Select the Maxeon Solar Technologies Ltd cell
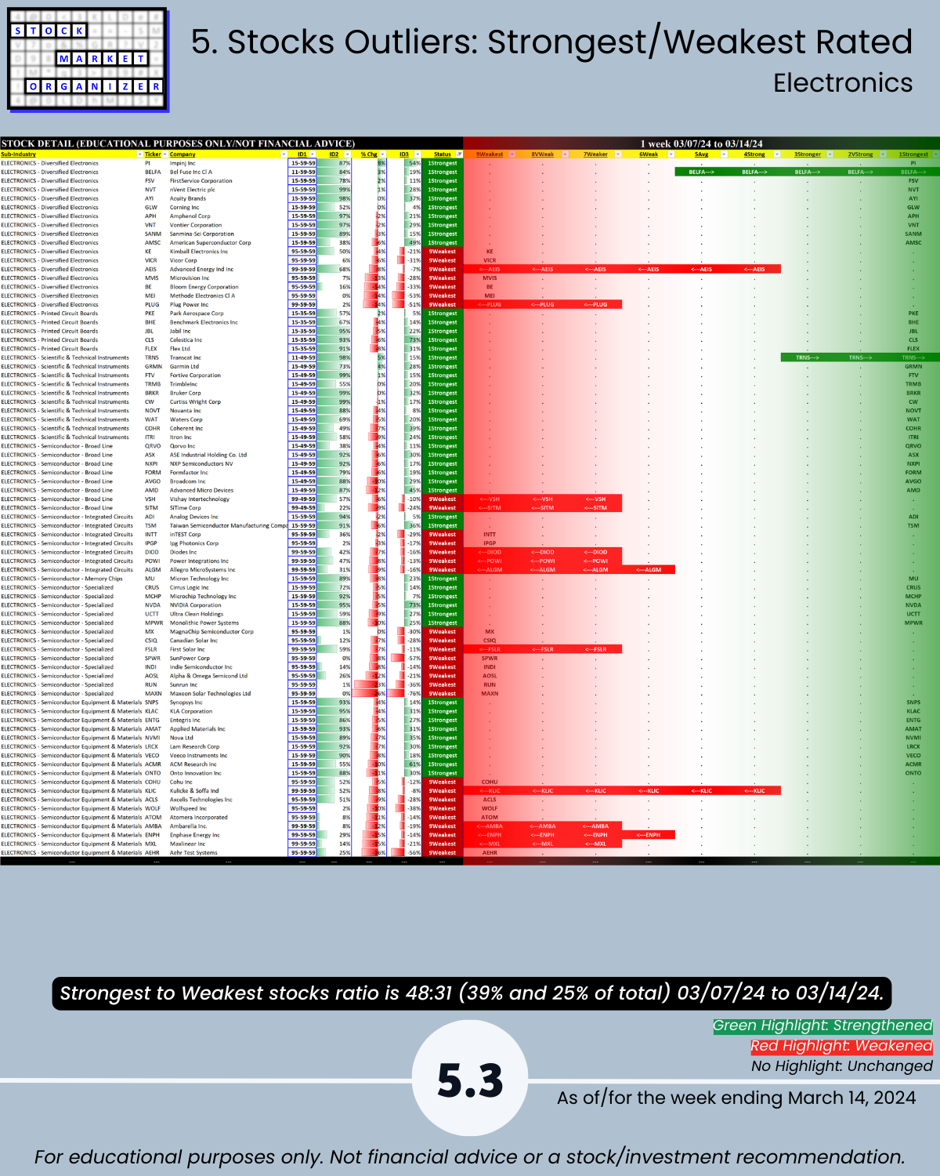940x1176 pixels. [227, 693]
